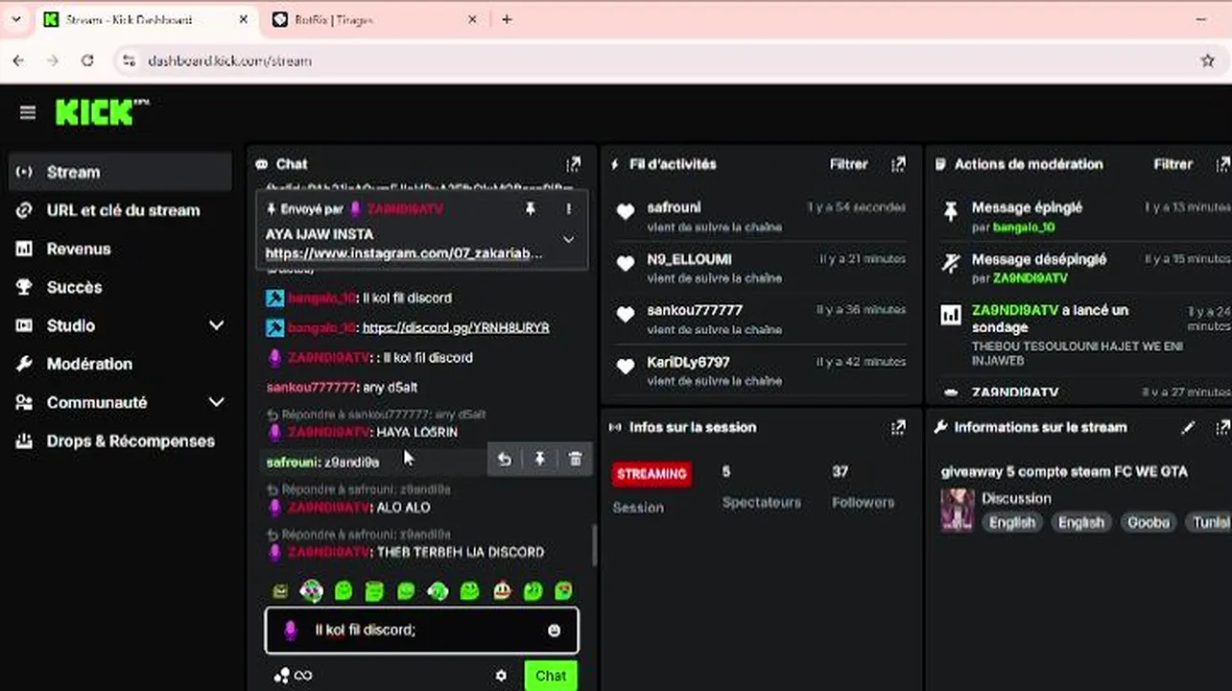Click KariDLy6797 follow entry
This screenshot has width=1232, height=691.
pyautogui.click(x=759, y=370)
